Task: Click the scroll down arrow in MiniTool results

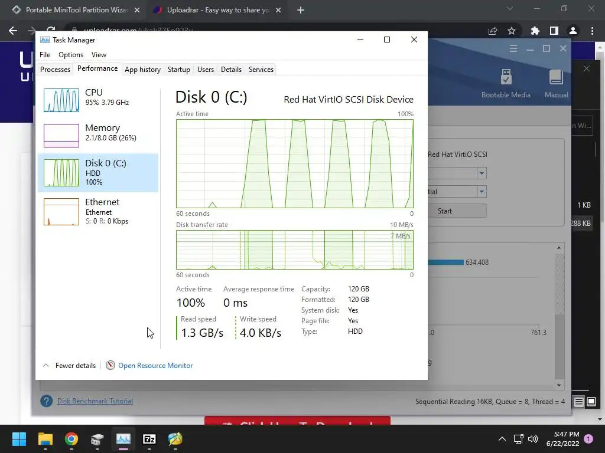Action: [559, 385]
